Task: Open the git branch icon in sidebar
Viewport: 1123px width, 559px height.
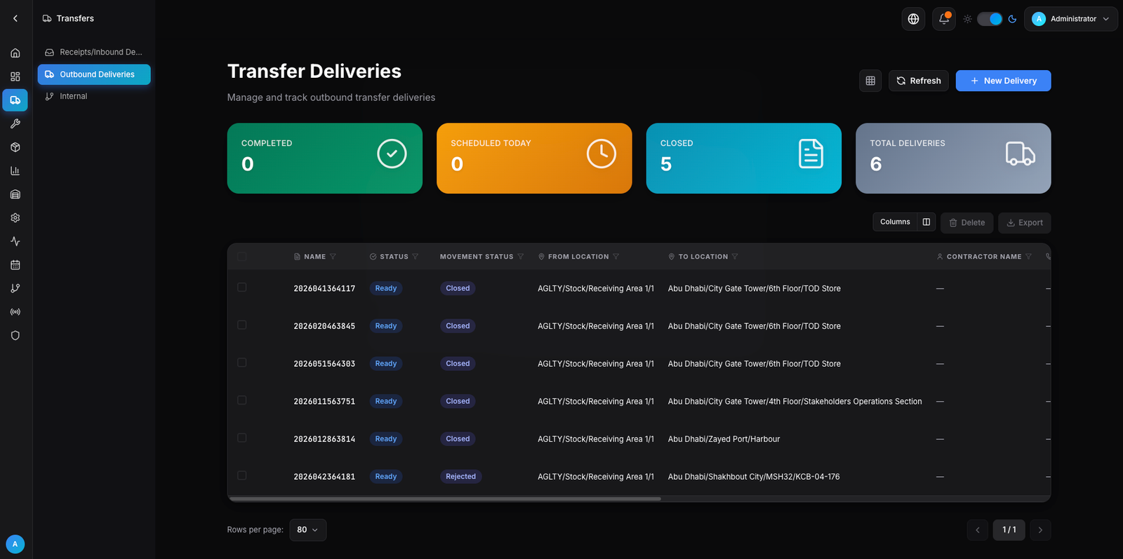Action: (15, 288)
